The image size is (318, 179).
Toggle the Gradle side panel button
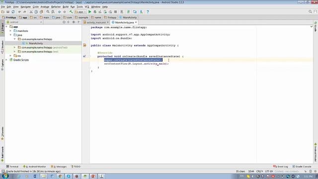[x=316, y=26]
